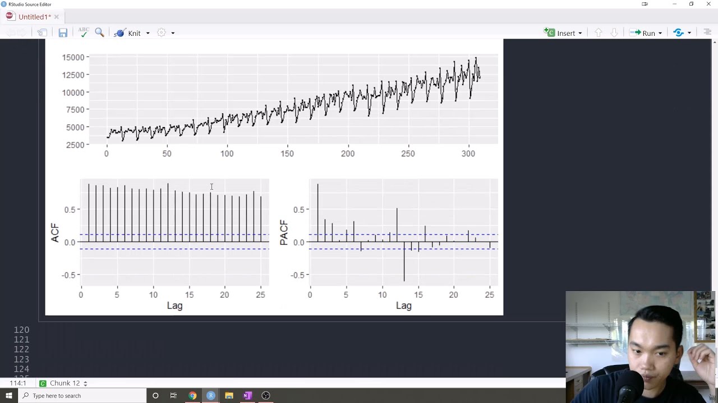
Task: Close the Untitled1* tab
Action: coord(56,17)
